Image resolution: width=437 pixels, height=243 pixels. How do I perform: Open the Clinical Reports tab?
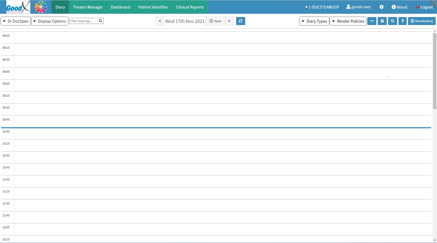click(x=190, y=7)
